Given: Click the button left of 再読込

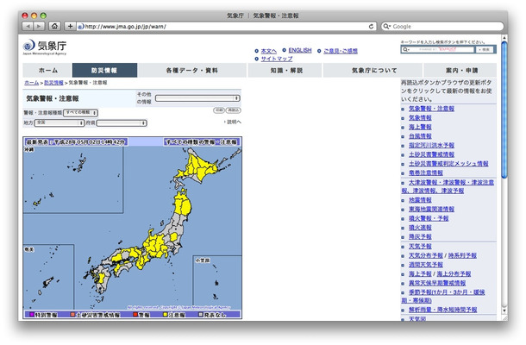Looking at the screenshot, I should (x=219, y=110).
